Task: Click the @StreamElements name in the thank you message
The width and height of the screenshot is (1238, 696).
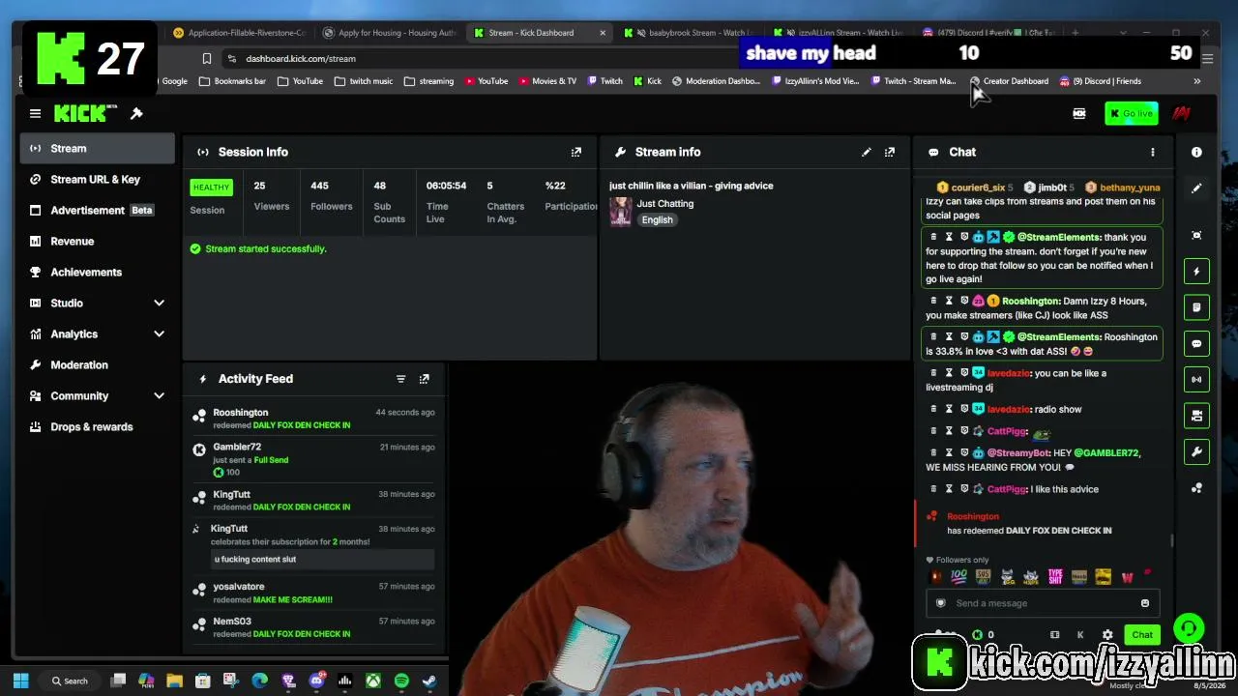Action: [1059, 237]
